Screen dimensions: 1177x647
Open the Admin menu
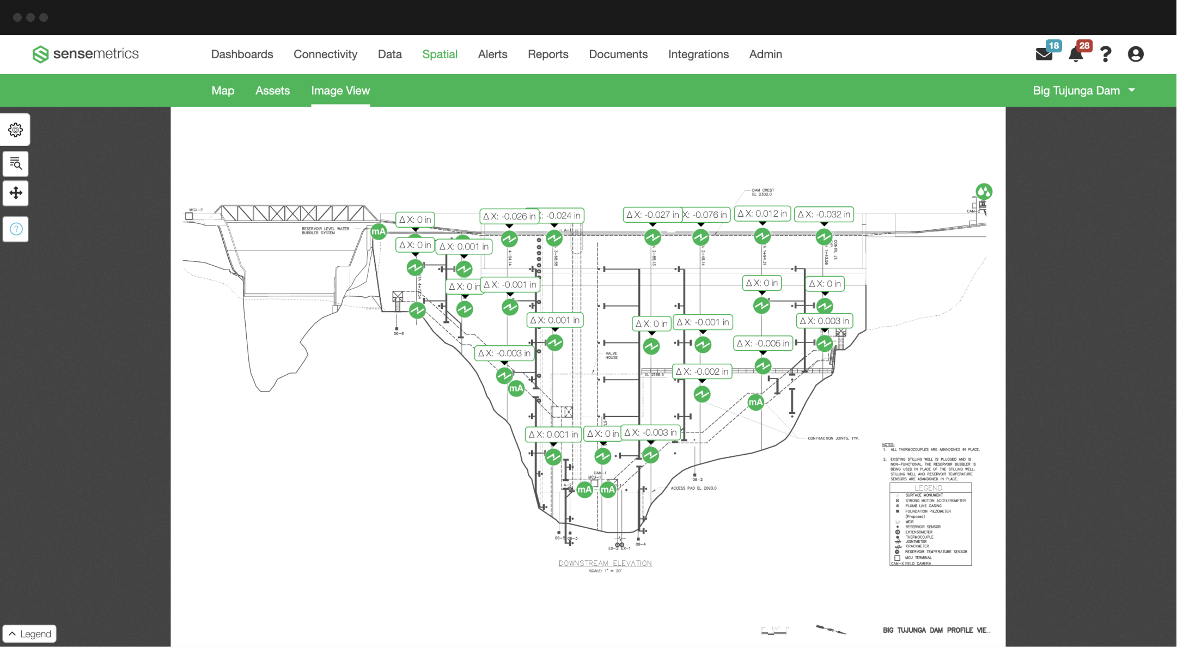tap(765, 54)
